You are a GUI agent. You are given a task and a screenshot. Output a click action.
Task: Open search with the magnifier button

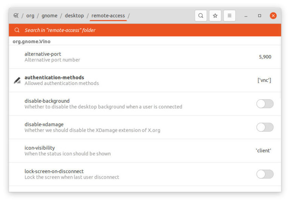click(x=201, y=16)
